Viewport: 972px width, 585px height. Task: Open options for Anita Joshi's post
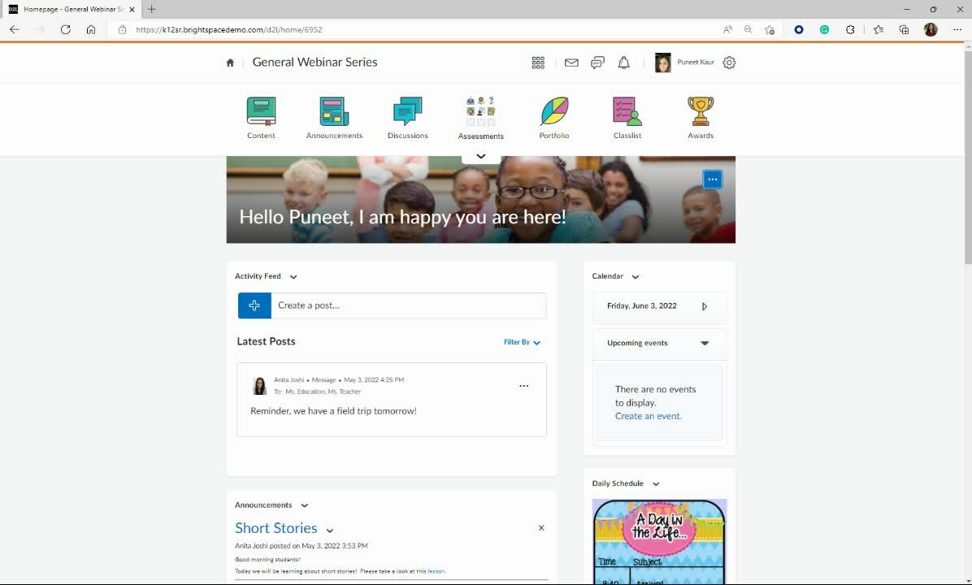(524, 385)
